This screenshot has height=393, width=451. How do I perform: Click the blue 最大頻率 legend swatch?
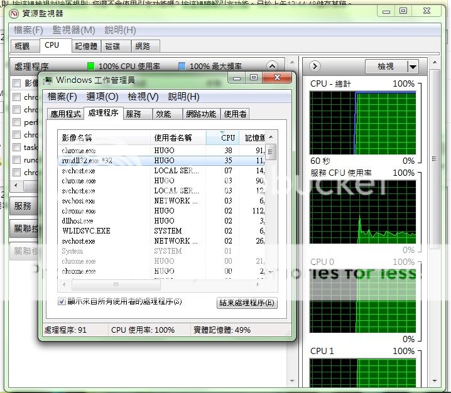pos(182,67)
